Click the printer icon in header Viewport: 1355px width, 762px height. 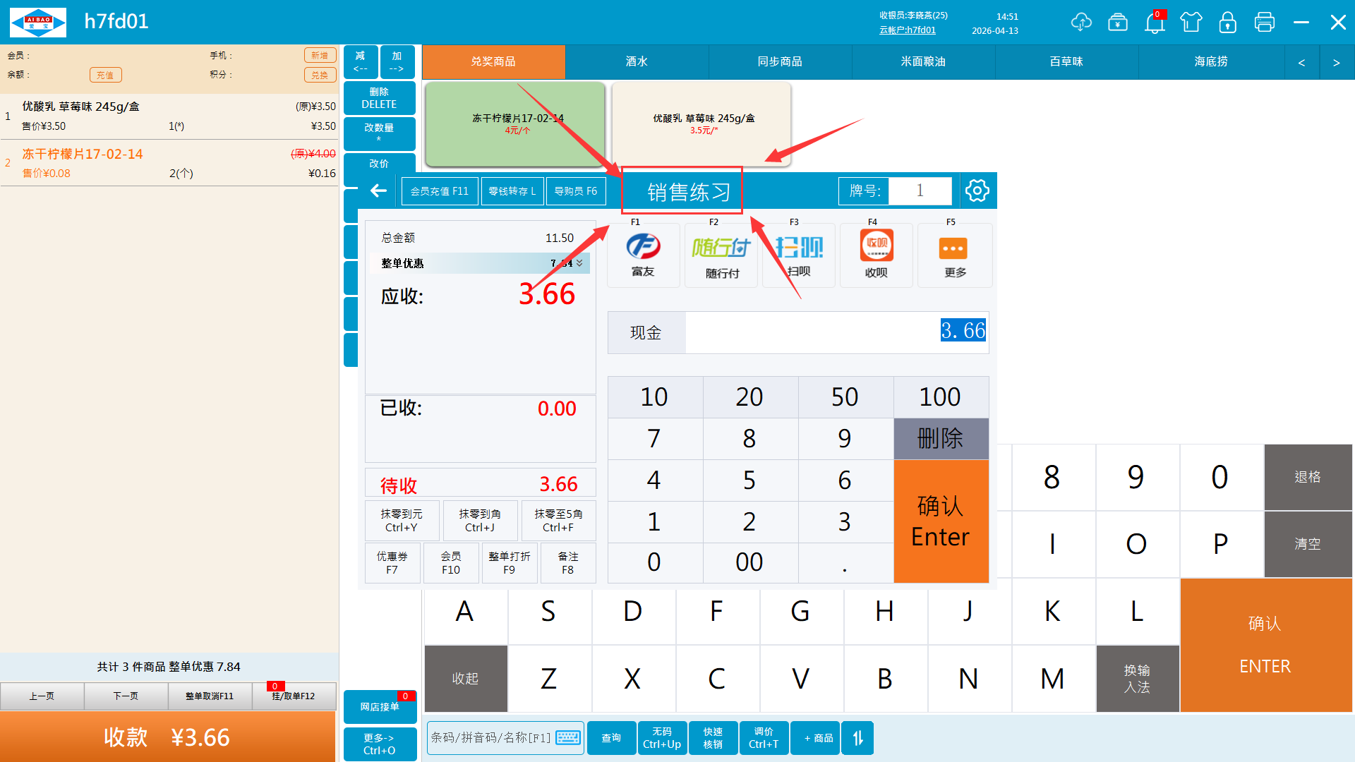pos(1264,22)
